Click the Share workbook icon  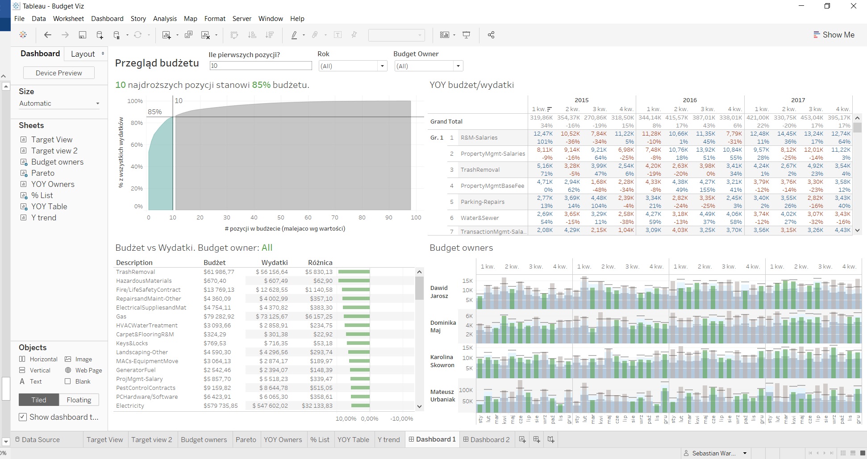coord(491,35)
